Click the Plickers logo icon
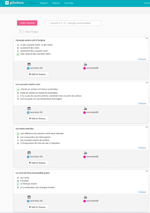Screen dimensions: 150x213 pos(7,3)
